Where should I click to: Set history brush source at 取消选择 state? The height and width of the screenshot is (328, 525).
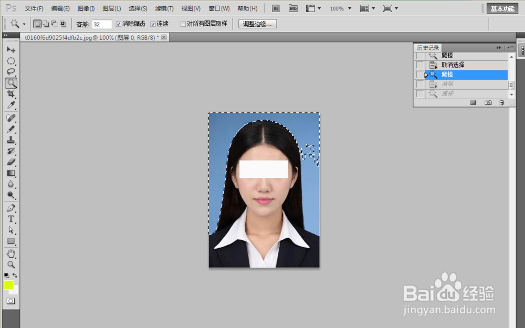pyautogui.click(x=420, y=65)
